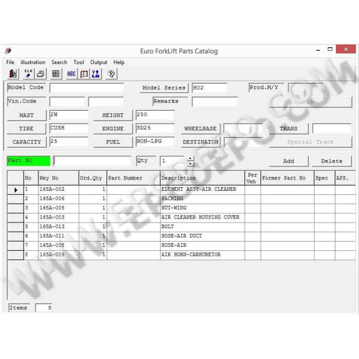359x359 pixels.
Task: Click the Ord.Qty column header
Action: tap(93, 178)
